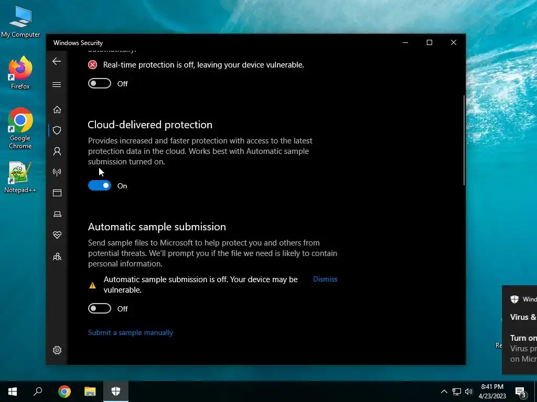Image resolution: width=537 pixels, height=402 pixels.
Task: Turn on the Real-time protection toggle
Action: coord(100,83)
